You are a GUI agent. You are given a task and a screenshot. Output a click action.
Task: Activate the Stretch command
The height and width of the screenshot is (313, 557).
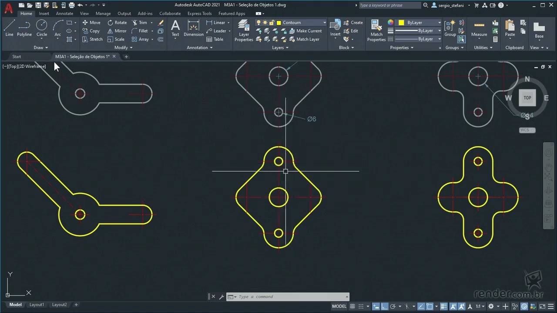92,39
